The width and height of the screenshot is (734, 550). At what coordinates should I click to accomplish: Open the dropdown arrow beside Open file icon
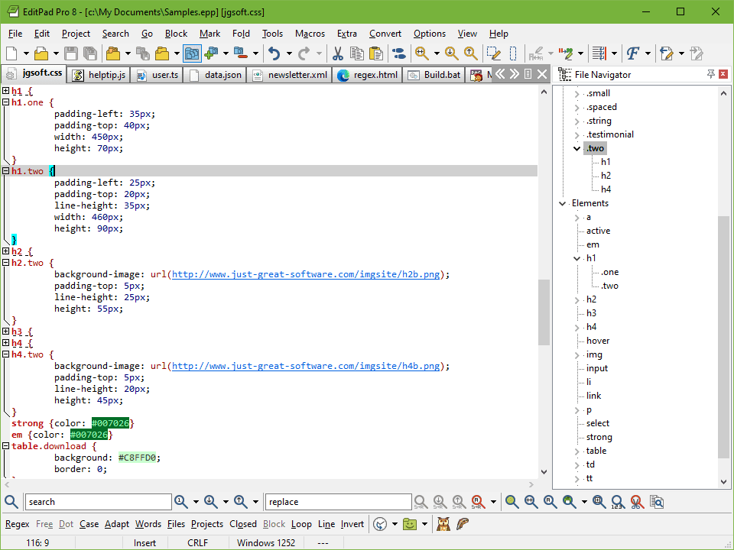pyautogui.click(x=56, y=53)
